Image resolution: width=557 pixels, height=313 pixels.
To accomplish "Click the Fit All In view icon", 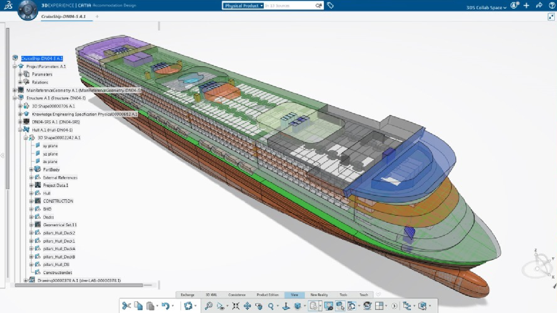I will pos(236,306).
